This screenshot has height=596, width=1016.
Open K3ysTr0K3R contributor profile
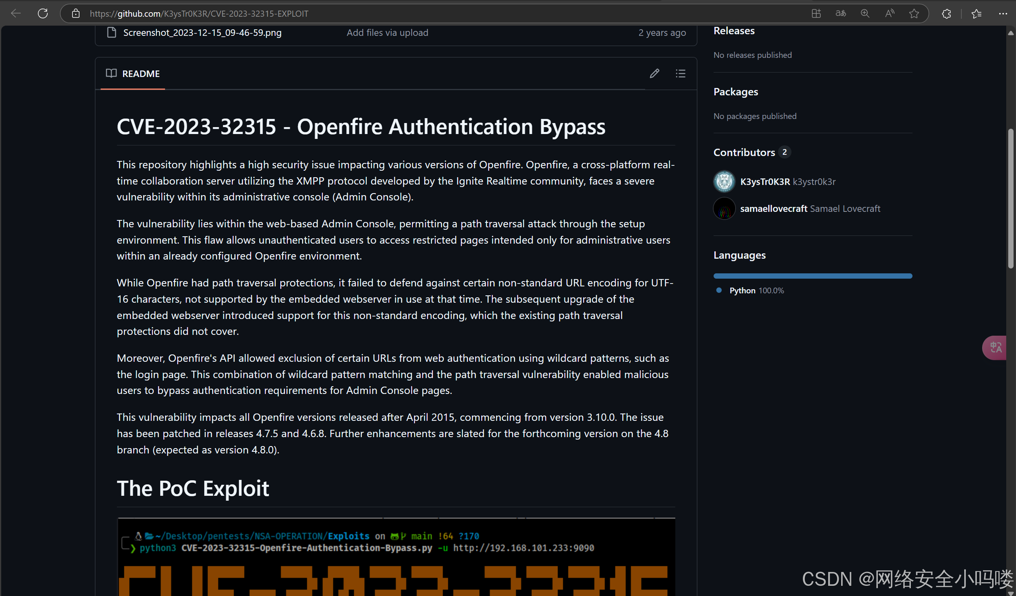pos(765,182)
